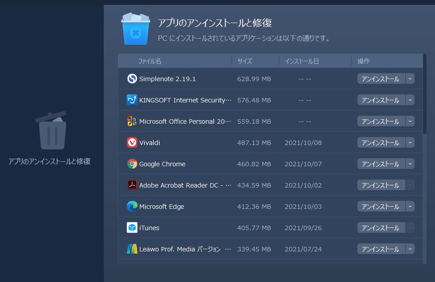Click the 2021/10/08 install date

coord(303,142)
